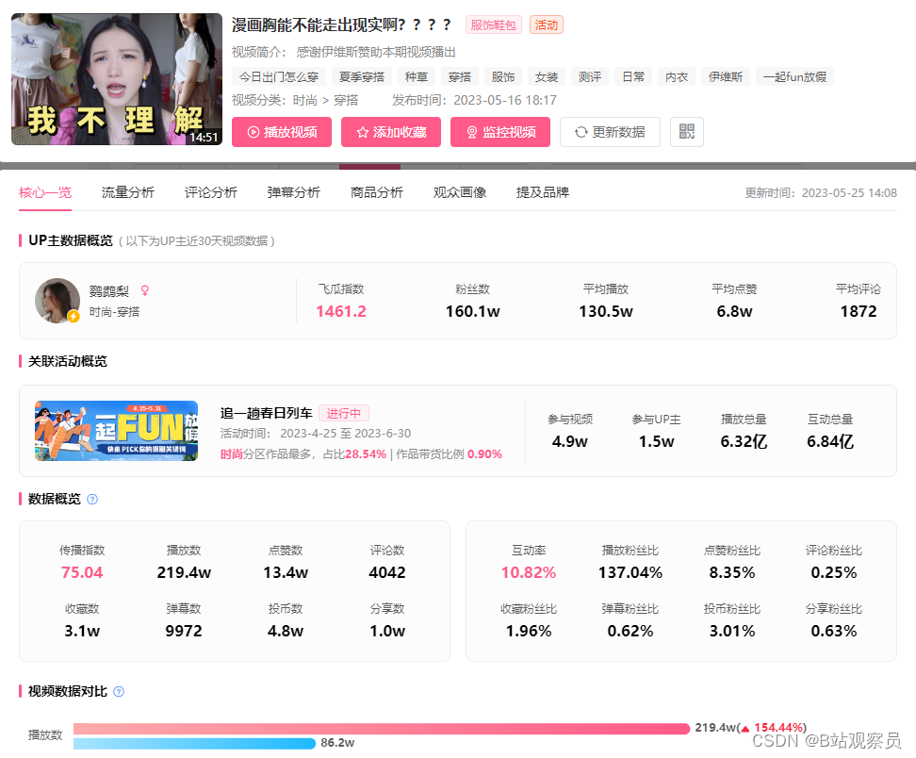Click the 评论数 value 4042
The height and width of the screenshot is (758, 916).
[x=386, y=572]
